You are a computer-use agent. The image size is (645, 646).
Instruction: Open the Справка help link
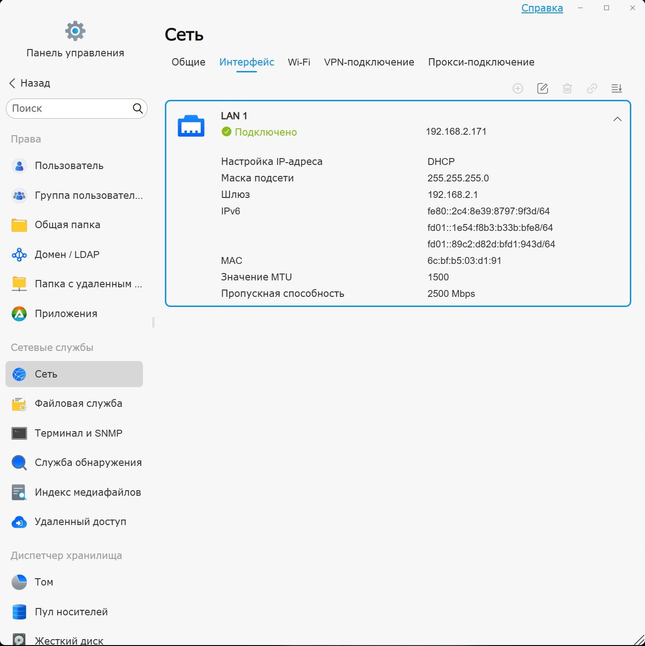click(x=542, y=8)
